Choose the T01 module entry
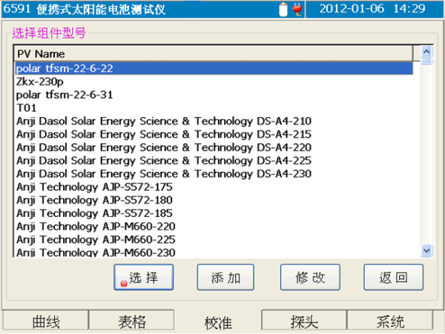 coord(27,108)
